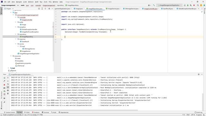Click Rerun icon in Run panel
Viewport: 206px width, 116px height.
pyautogui.click(x=4, y=78)
